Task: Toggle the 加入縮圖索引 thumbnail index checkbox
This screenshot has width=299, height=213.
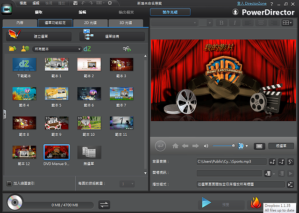Action: [x=9, y=184]
